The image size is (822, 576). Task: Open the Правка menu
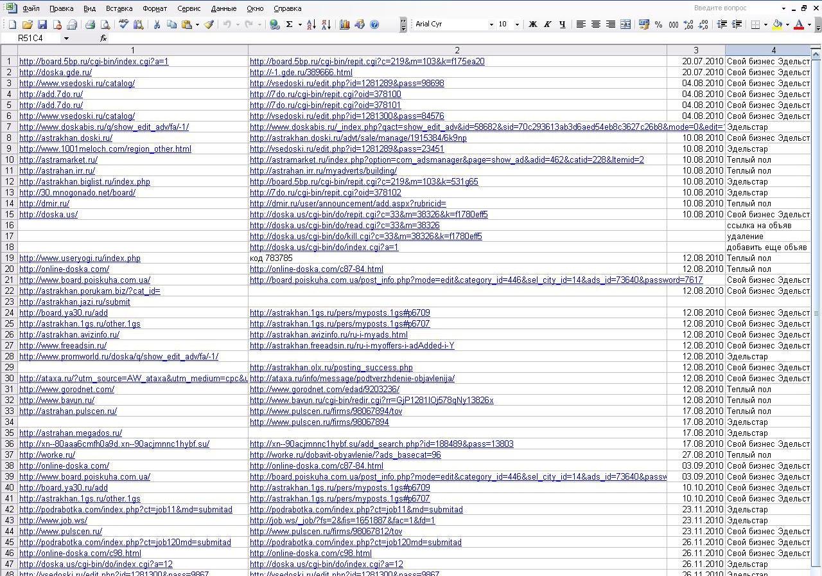[61, 8]
